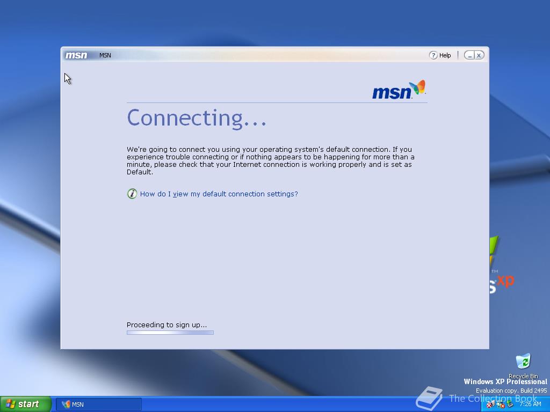Click the default connection settings help link

219,194
